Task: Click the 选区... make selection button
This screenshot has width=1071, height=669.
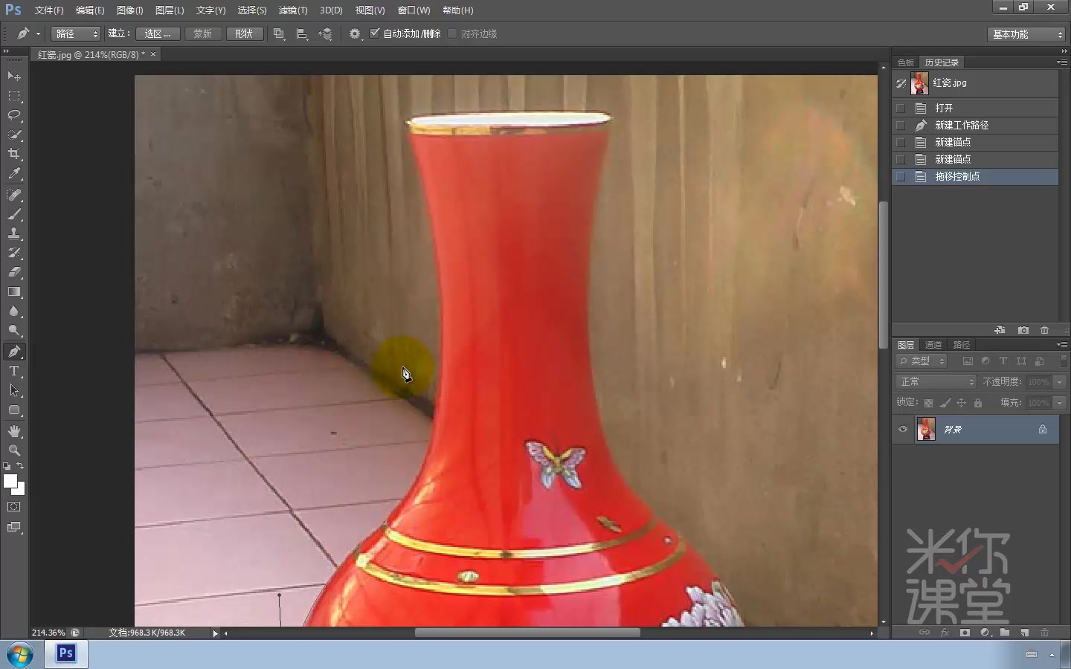Action: coord(157,33)
